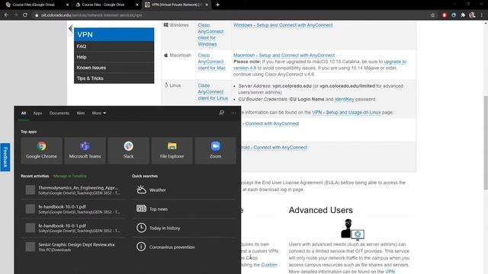The image size is (488, 274).
Task: Click the search feedback icon
Action: click(221, 113)
